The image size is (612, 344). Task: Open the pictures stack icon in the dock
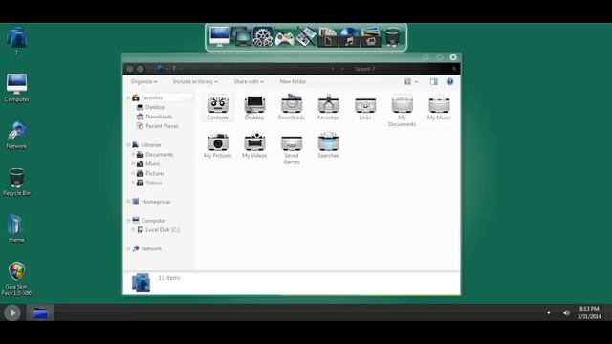[x=370, y=37]
